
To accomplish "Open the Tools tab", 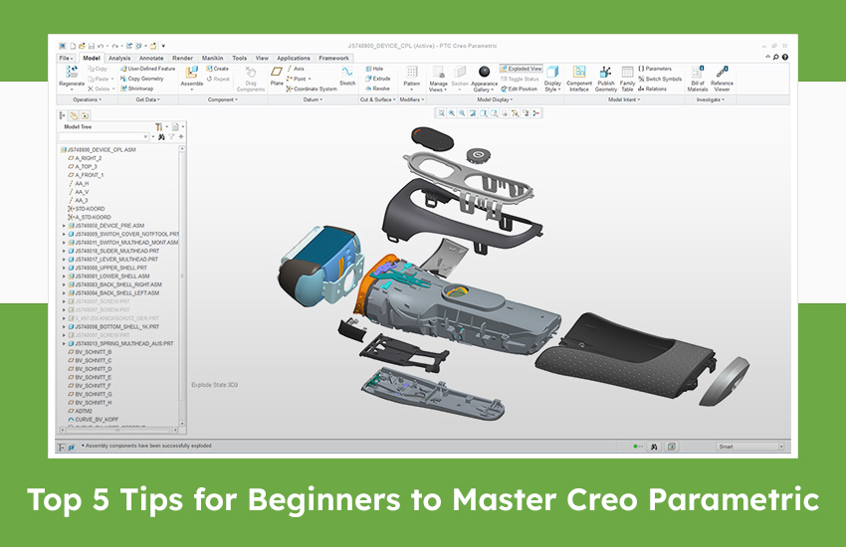I will point(240,59).
